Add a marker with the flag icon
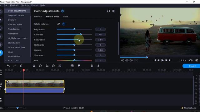The height and width of the screenshot is (112, 200). tap(79, 66)
